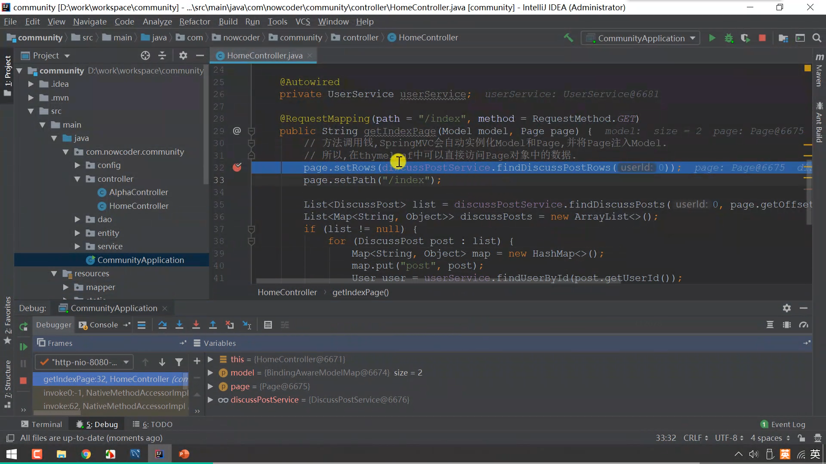This screenshot has height=464, width=826.
Task: Toggle the read-only lock icon in status bar
Action: tap(801, 438)
